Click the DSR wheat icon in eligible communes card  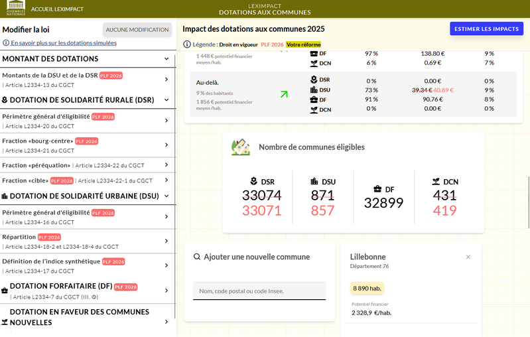click(253, 181)
